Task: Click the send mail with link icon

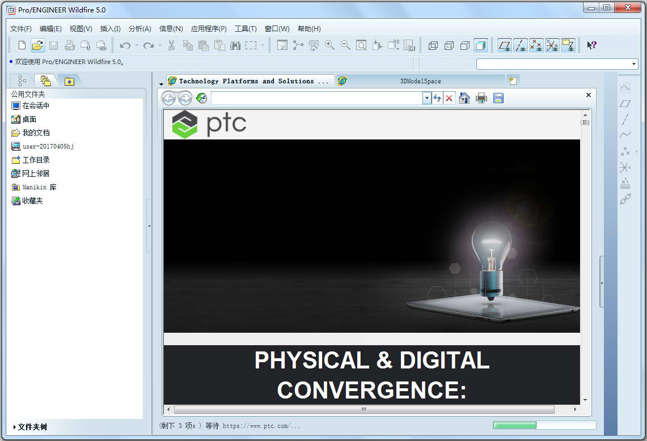Action: tap(101, 45)
